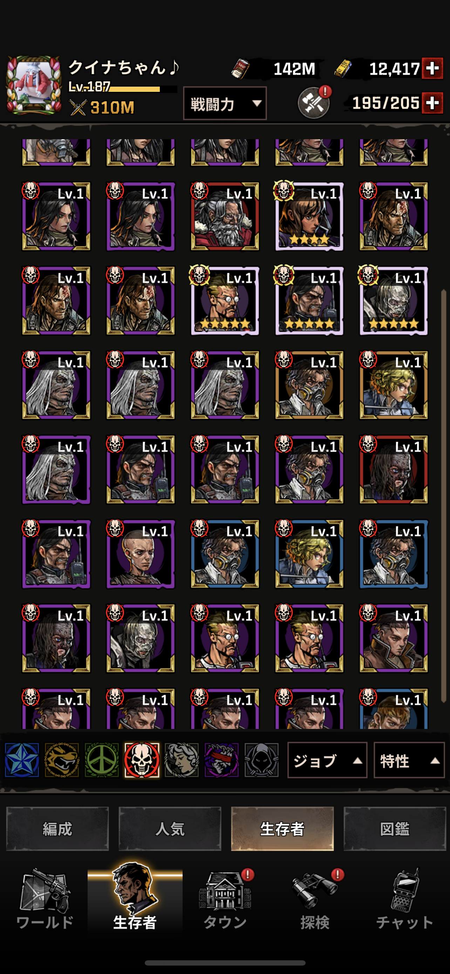Expand the ジョブ filter dropdown

327,760
